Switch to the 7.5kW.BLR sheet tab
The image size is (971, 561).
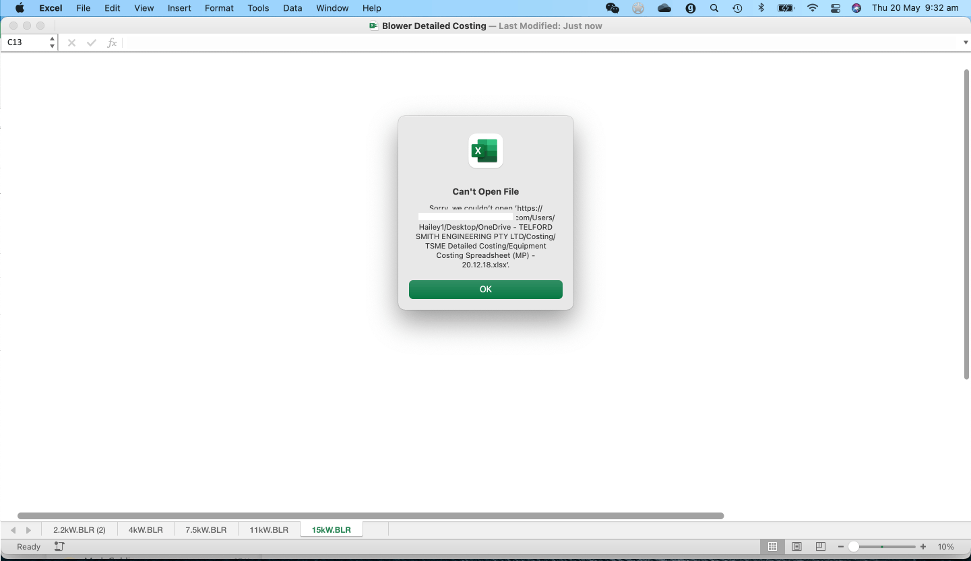coord(206,530)
